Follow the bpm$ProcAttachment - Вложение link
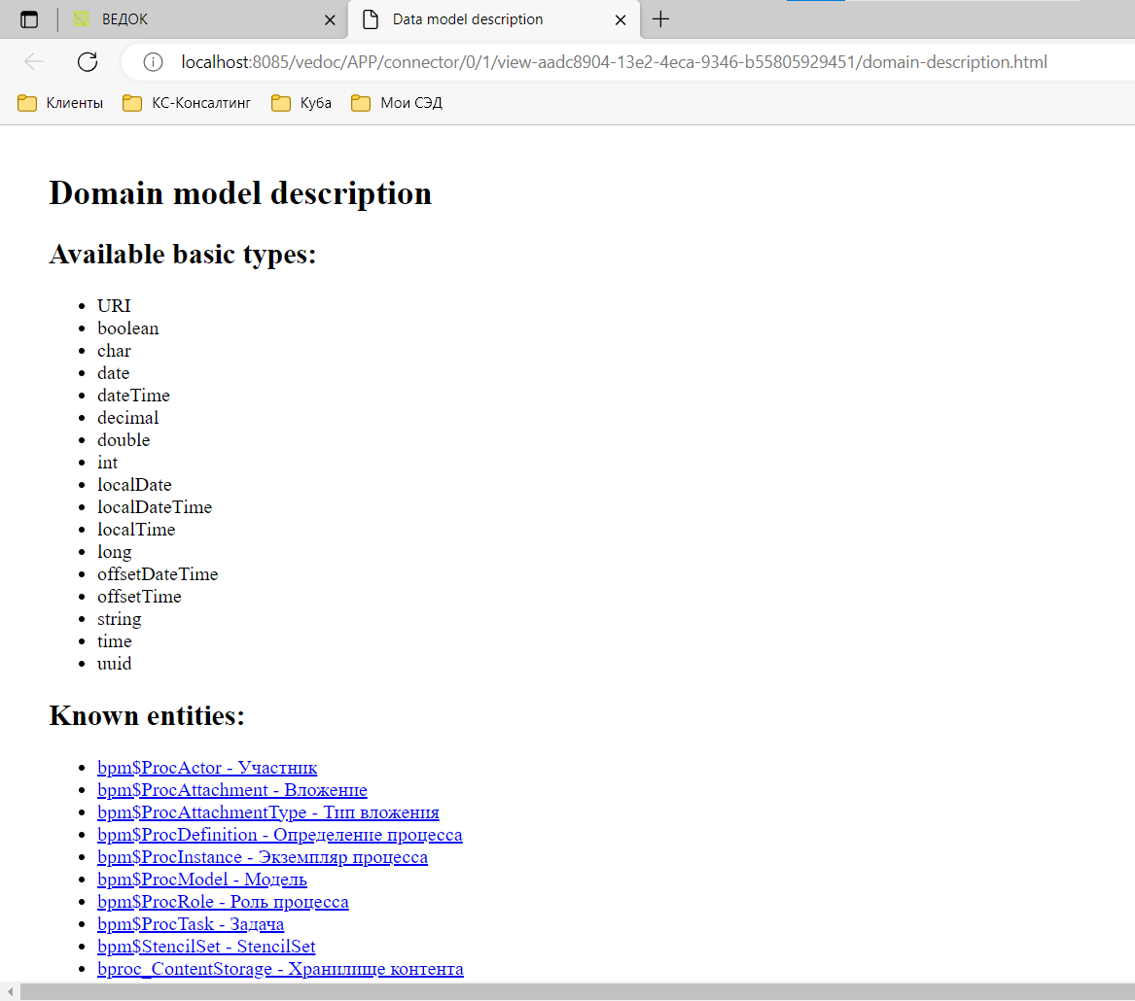The image size is (1135, 1001). (231, 790)
